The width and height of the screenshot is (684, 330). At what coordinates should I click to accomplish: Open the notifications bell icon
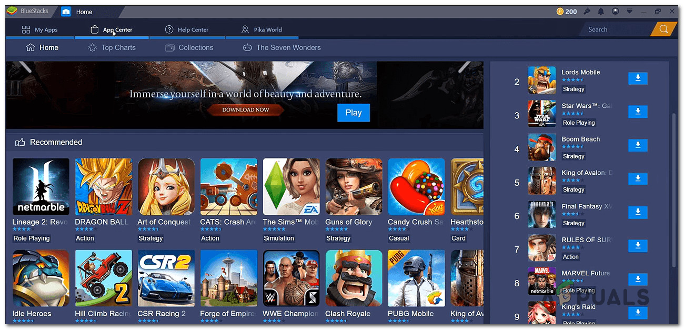(601, 11)
